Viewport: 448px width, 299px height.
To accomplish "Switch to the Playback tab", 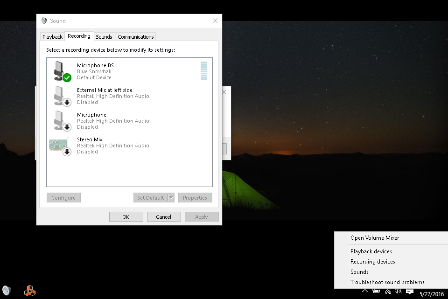I will pos(52,37).
